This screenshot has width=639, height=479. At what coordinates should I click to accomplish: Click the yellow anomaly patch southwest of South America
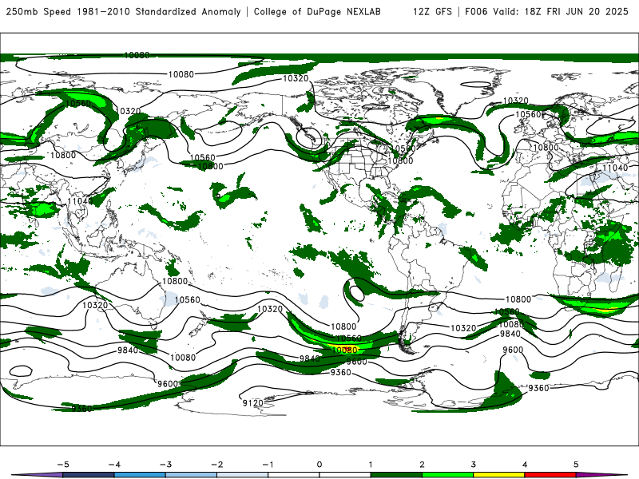346,350
